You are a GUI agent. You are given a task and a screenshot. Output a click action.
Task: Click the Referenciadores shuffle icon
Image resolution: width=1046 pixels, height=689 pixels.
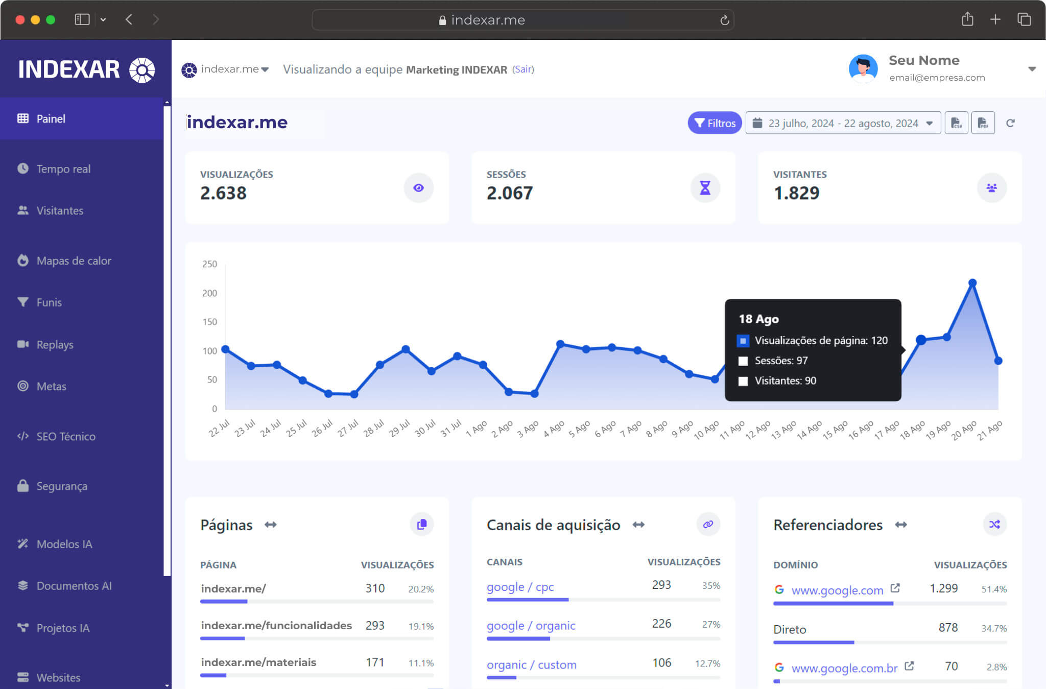995,525
